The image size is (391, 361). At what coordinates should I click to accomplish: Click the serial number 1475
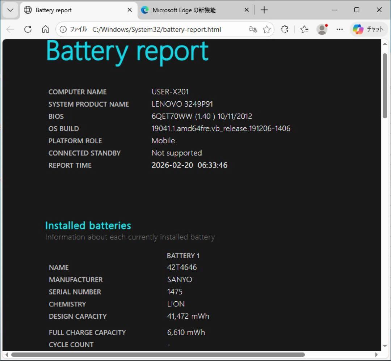coord(175,292)
